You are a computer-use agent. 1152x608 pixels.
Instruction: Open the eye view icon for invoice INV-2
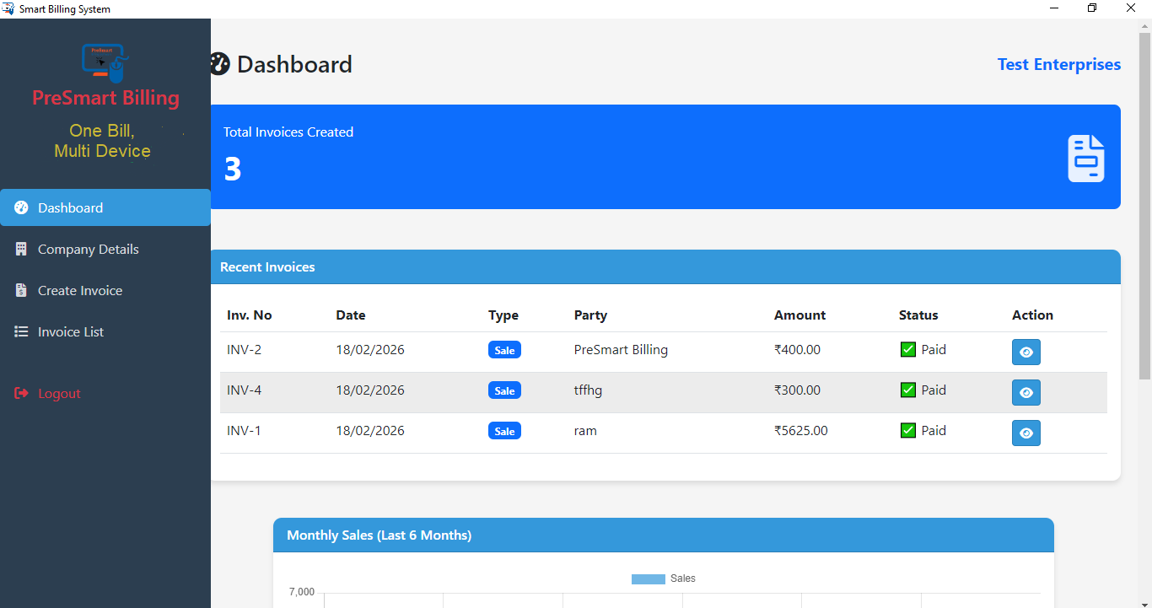(1025, 352)
